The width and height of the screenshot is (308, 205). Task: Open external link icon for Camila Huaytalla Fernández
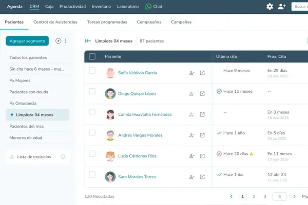point(202,114)
